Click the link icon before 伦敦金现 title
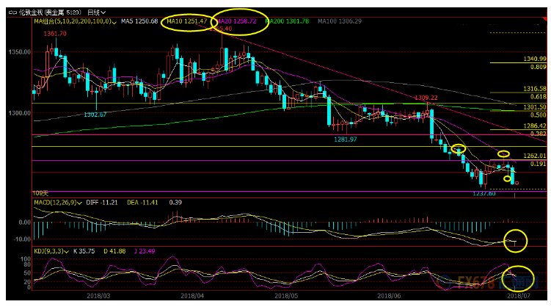Image resolution: width=551 pixels, height=307 pixels. coord(12,12)
